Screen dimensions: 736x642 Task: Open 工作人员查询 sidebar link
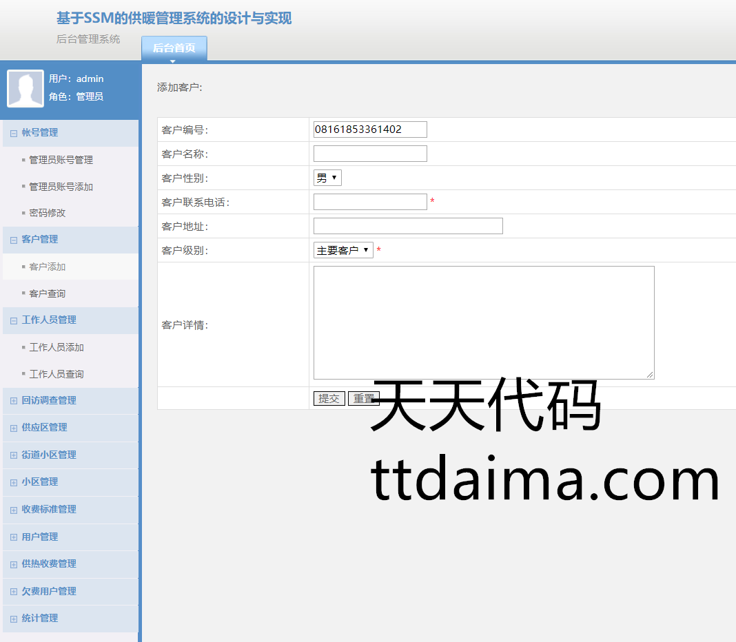coord(57,374)
